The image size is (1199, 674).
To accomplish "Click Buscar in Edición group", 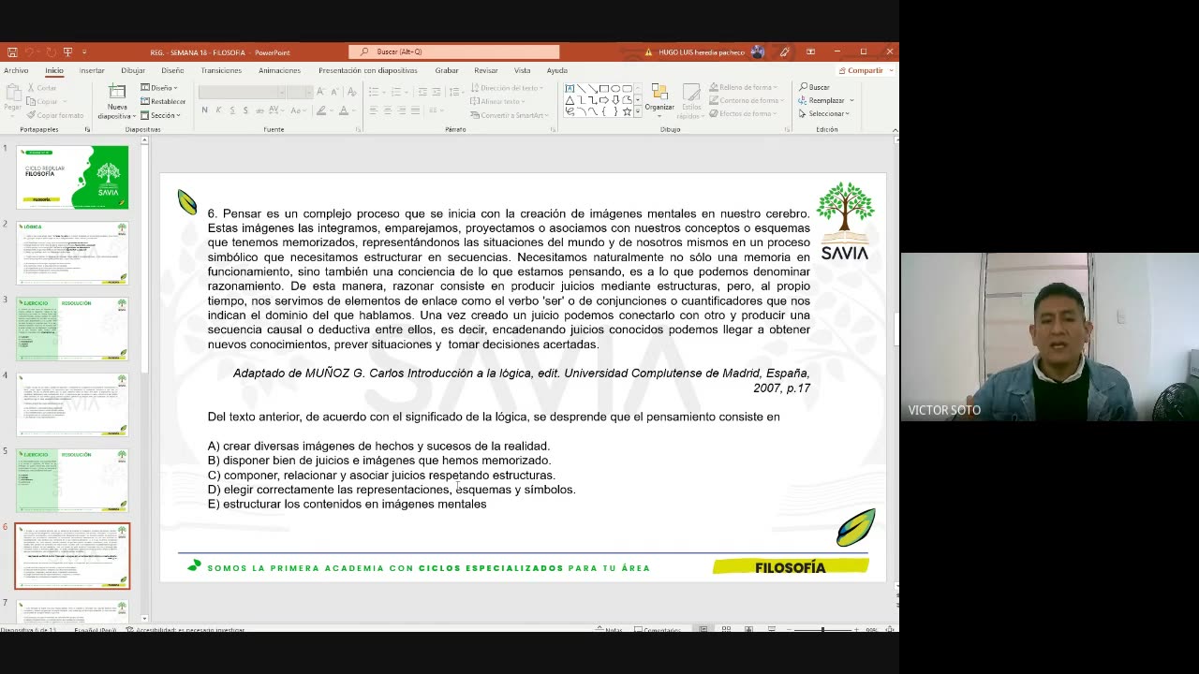I will coord(814,87).
